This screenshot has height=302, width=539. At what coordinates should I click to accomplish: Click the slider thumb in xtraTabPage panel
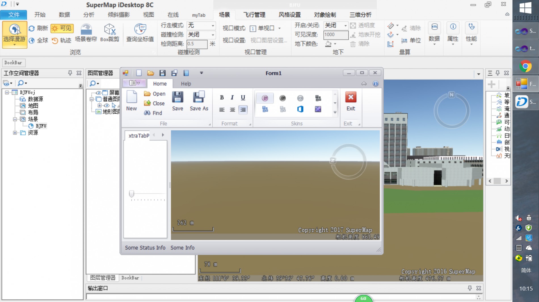[x=131, y=194]
